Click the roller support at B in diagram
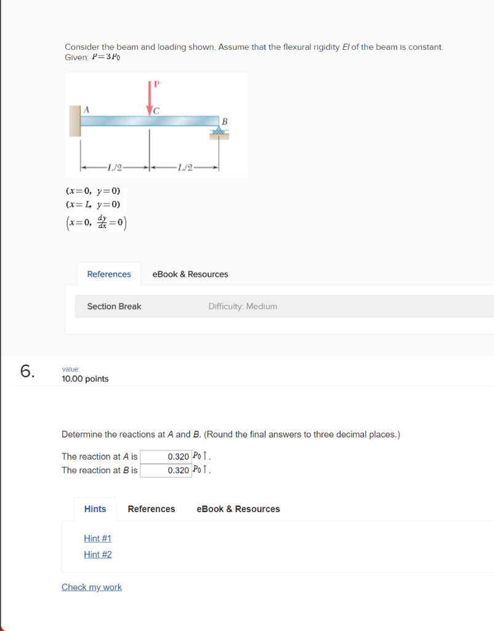This screenshot has height=631, width=494. (218, 131)
